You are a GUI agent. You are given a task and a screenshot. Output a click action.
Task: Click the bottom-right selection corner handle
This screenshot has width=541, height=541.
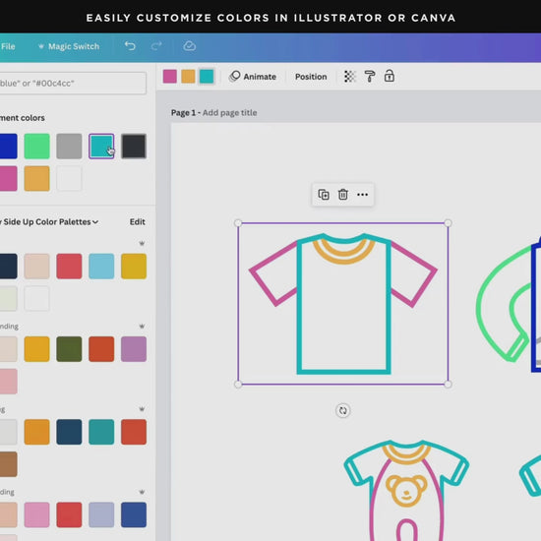(448, 384)
